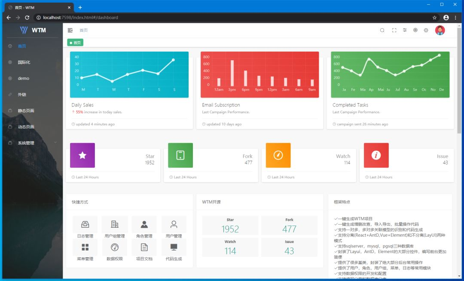Bookmark this page with the star icon
Image resolution: width=464 pixels, height=281 pixels.
point(434,18)
